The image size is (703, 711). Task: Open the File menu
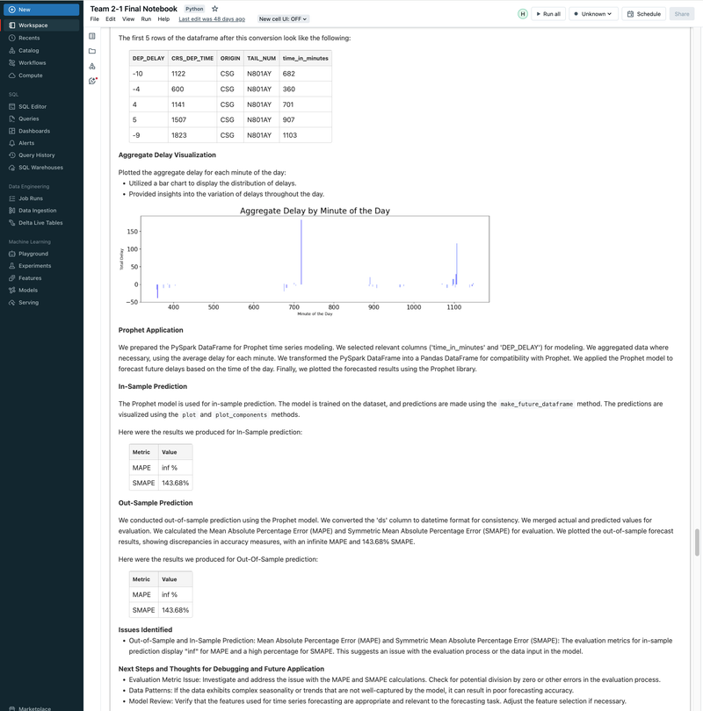point(93,18)
